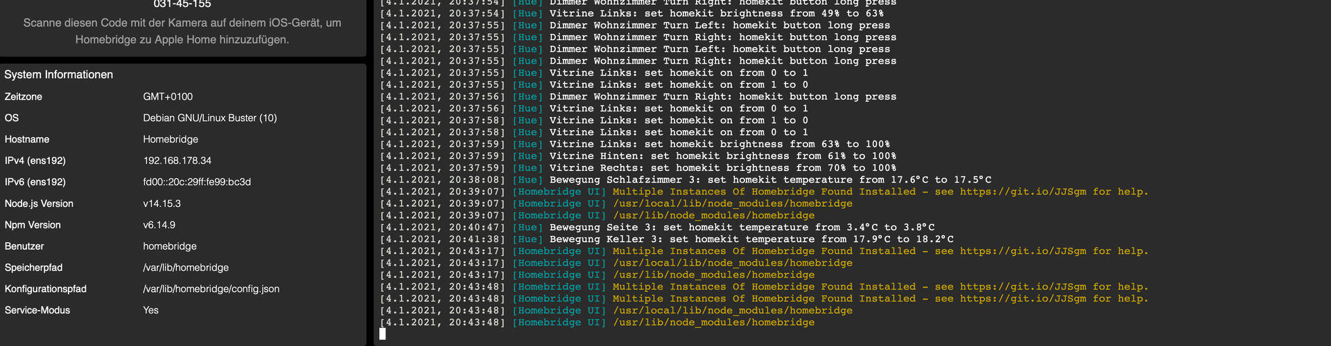Open the git.io help link at 20:39:07

click(x=1023, y=192)
